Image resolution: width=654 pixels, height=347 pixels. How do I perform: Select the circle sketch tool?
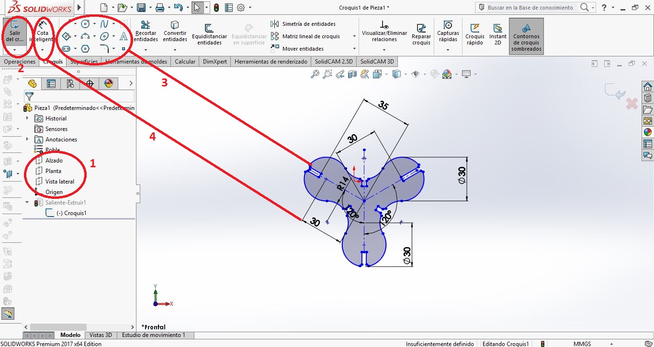[x=85, y=24]
